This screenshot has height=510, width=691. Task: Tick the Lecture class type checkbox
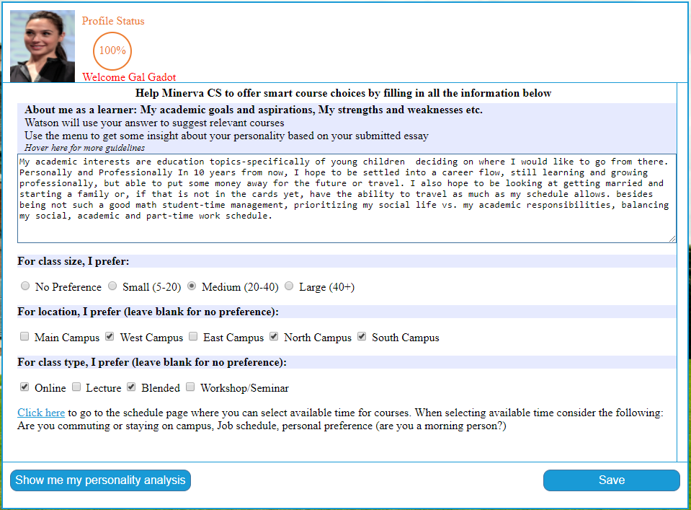(76, 387)
